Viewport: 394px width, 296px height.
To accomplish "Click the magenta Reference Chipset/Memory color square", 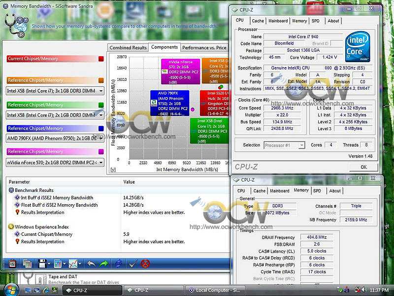I will point(101,151).
